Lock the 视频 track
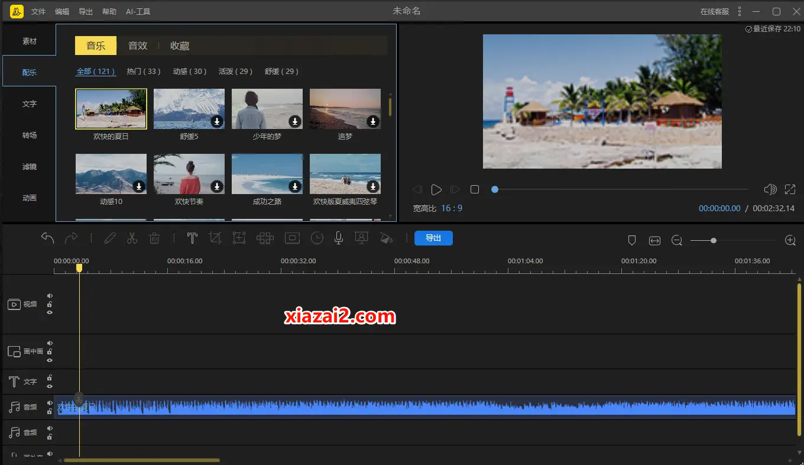This screenshot has width=804, height=465. coord(50,304)
